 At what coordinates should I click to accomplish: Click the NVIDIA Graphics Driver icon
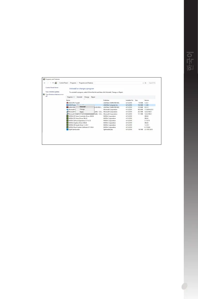coord(67,123)
